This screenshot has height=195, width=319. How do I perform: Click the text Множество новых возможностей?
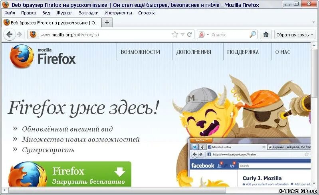tap(81, 139)
